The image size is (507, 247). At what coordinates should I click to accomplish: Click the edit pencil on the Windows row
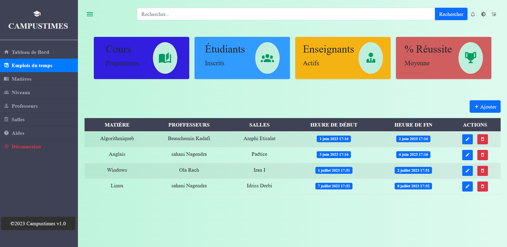(467, 171)
